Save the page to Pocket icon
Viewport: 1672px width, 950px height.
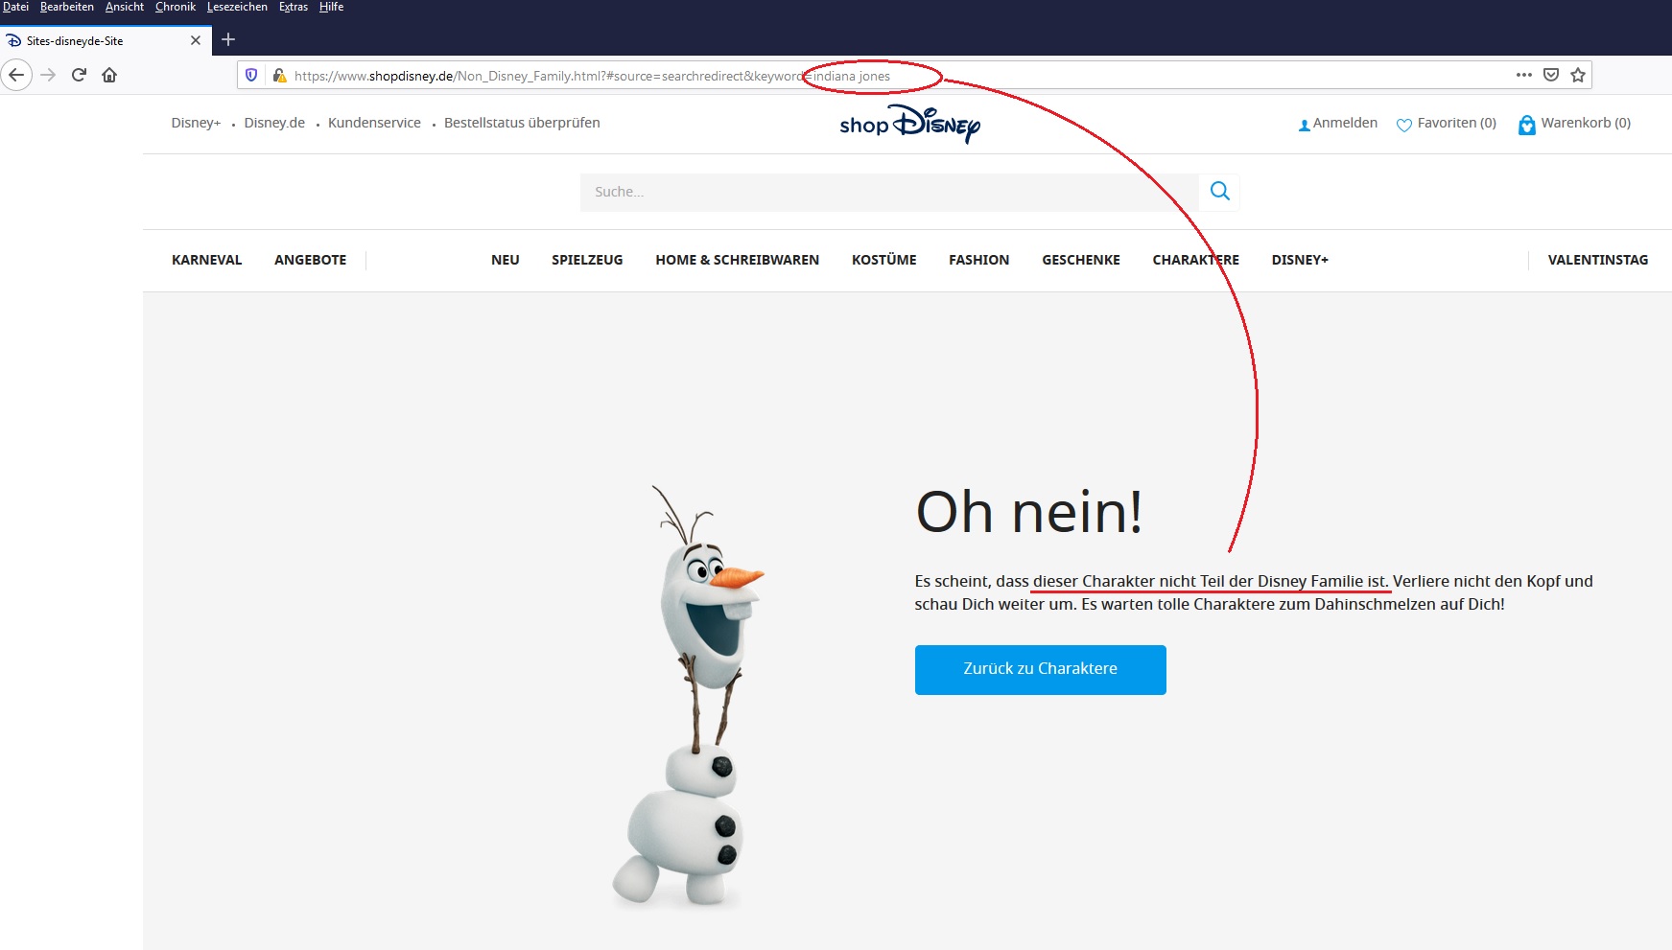(1551, 75)
